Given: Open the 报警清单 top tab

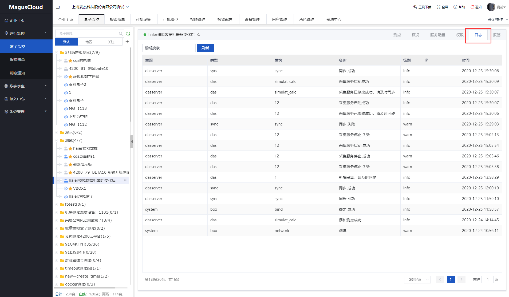Looking at the screenshot, I should tap(117, 19).
